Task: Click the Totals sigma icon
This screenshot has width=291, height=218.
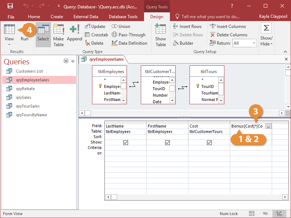Action: (x=266, y=28)
